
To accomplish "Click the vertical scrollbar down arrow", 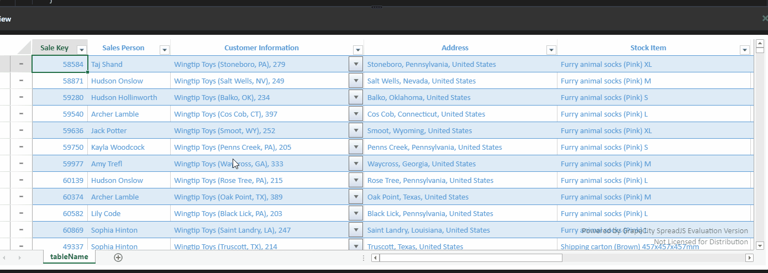I will [x=760, y=246].
